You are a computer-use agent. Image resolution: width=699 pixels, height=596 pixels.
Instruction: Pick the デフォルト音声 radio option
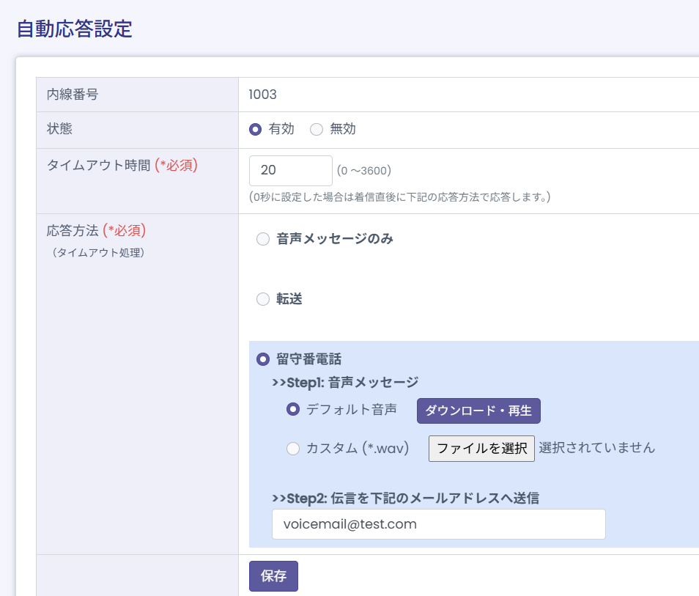tap(293, 410)
